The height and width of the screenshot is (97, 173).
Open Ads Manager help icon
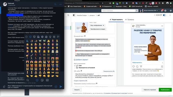click(x=171, y=11)
